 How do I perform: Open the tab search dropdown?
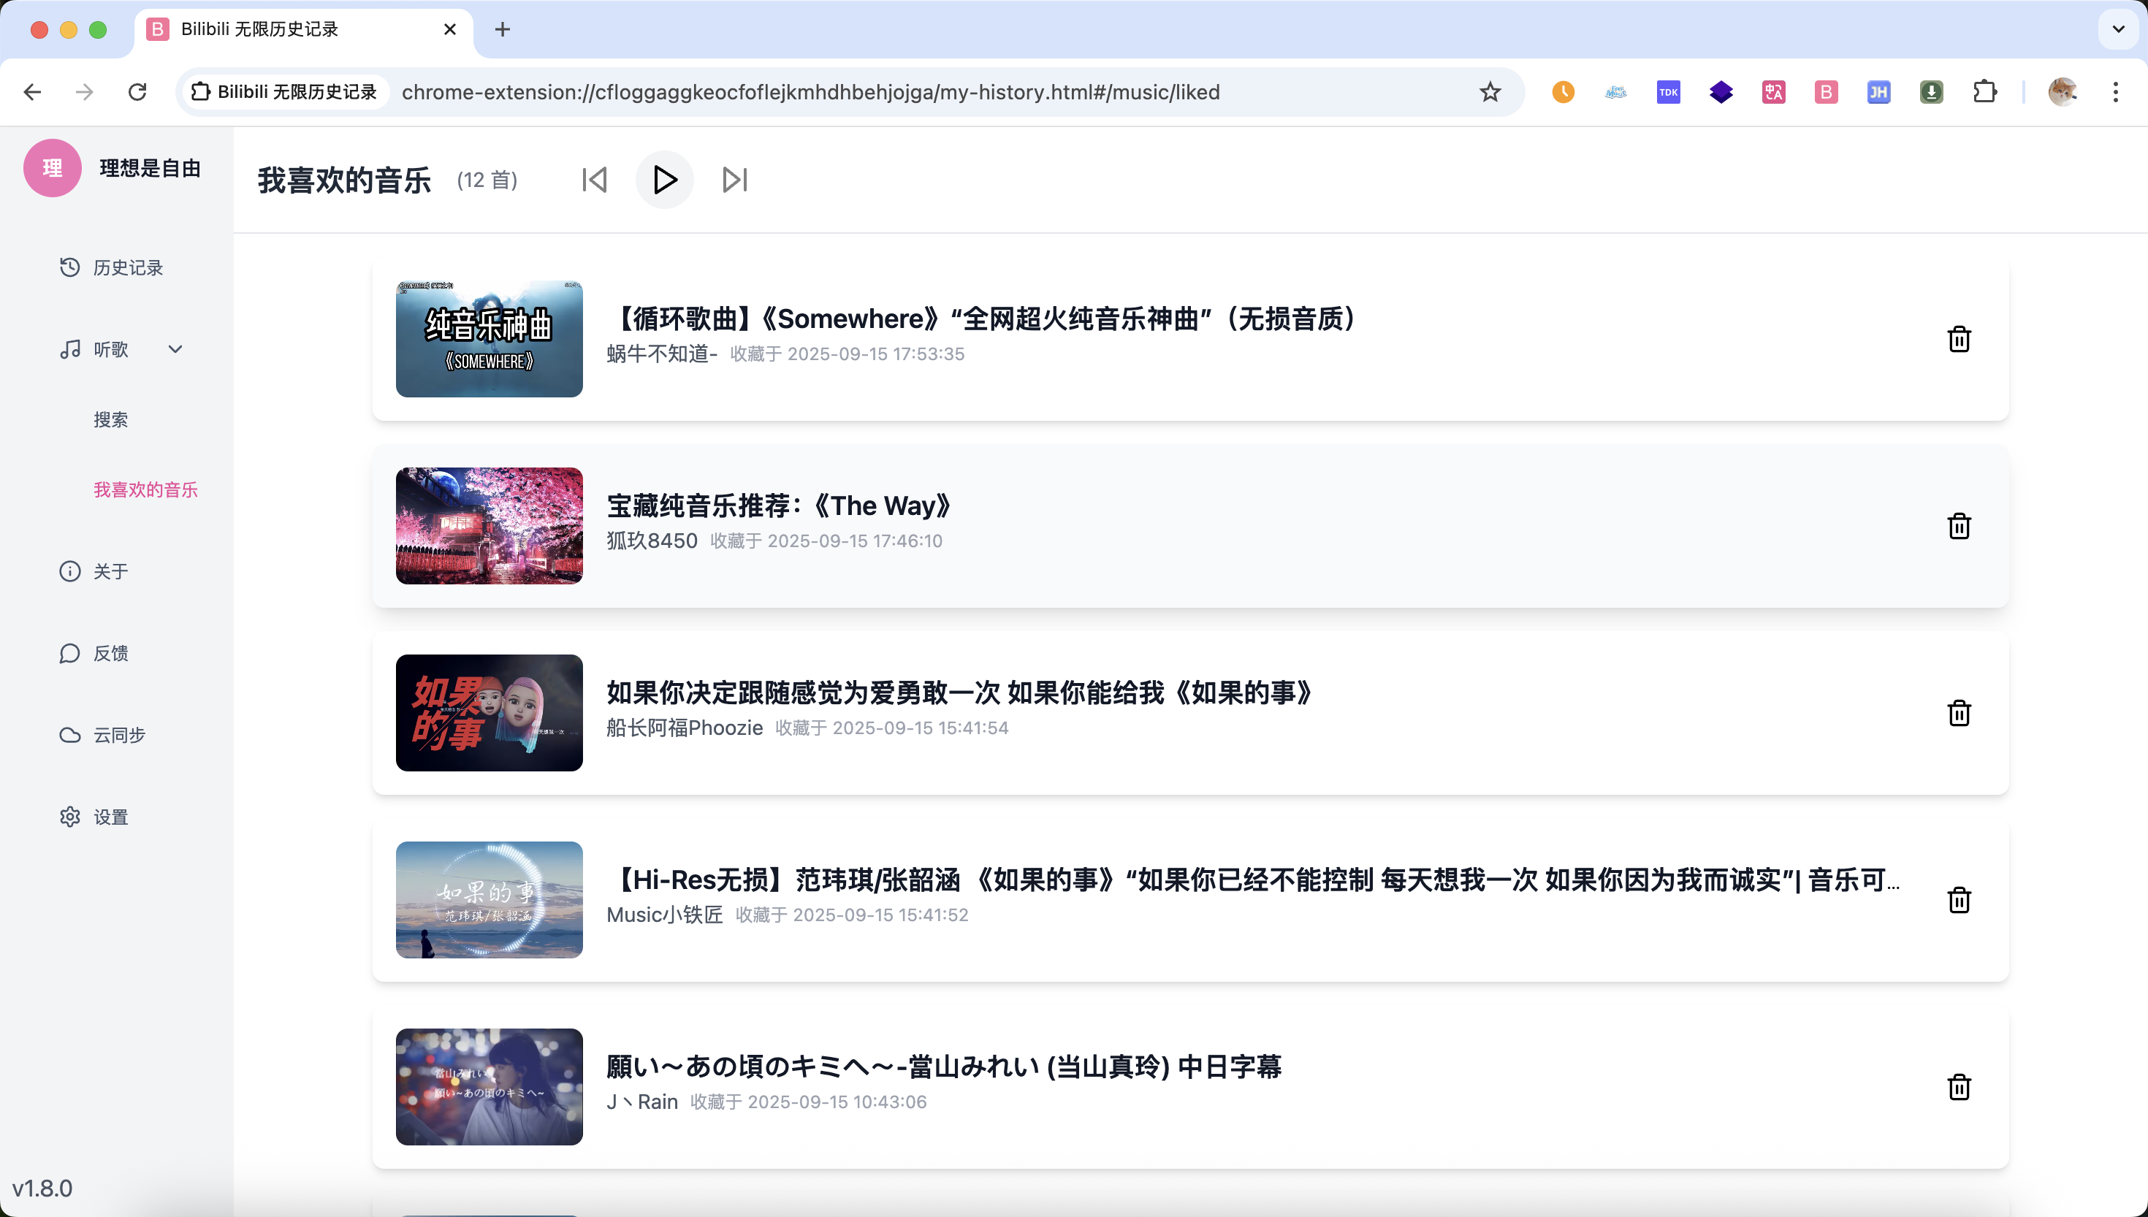pyautogui.click(x=2118, y=29)
